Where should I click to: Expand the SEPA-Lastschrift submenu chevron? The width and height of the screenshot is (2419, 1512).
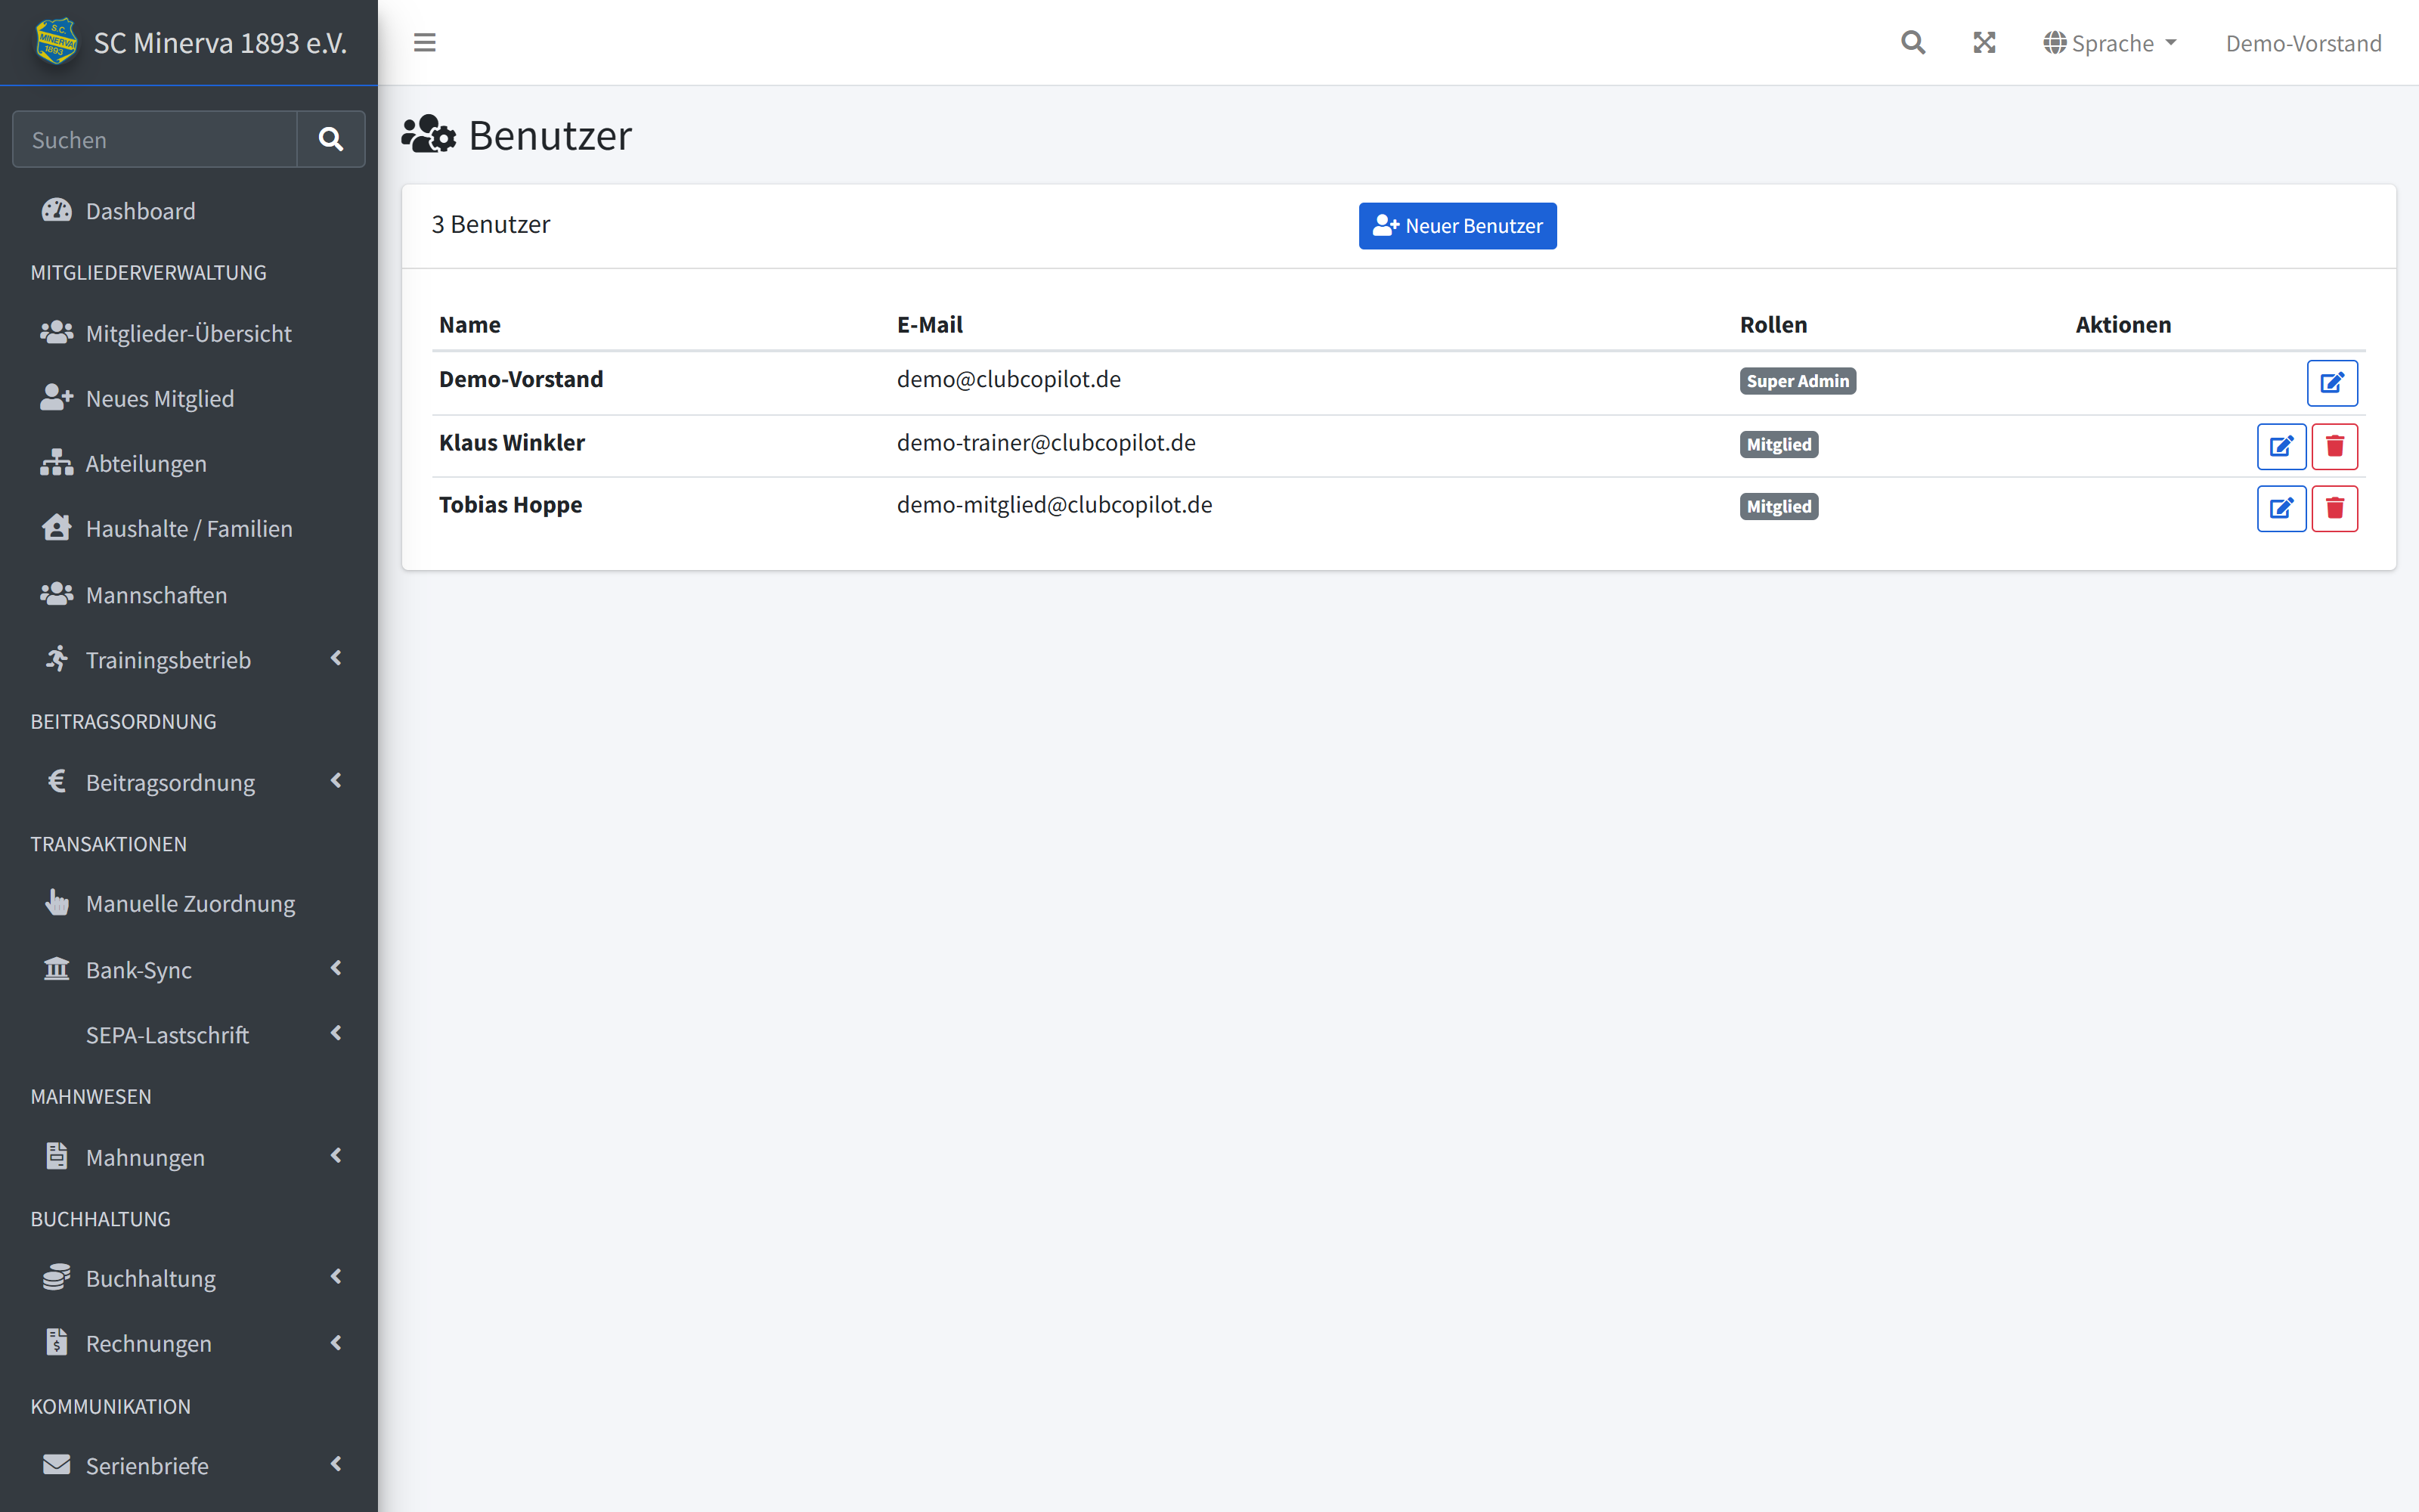pos(336,1033)
